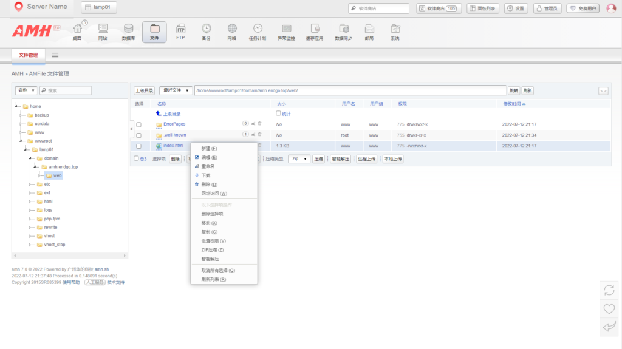Image resolution: width=622 pixels, height=349 pixels.
Task: Check the .well-known row checkbox
Action: tap(139, 135)
